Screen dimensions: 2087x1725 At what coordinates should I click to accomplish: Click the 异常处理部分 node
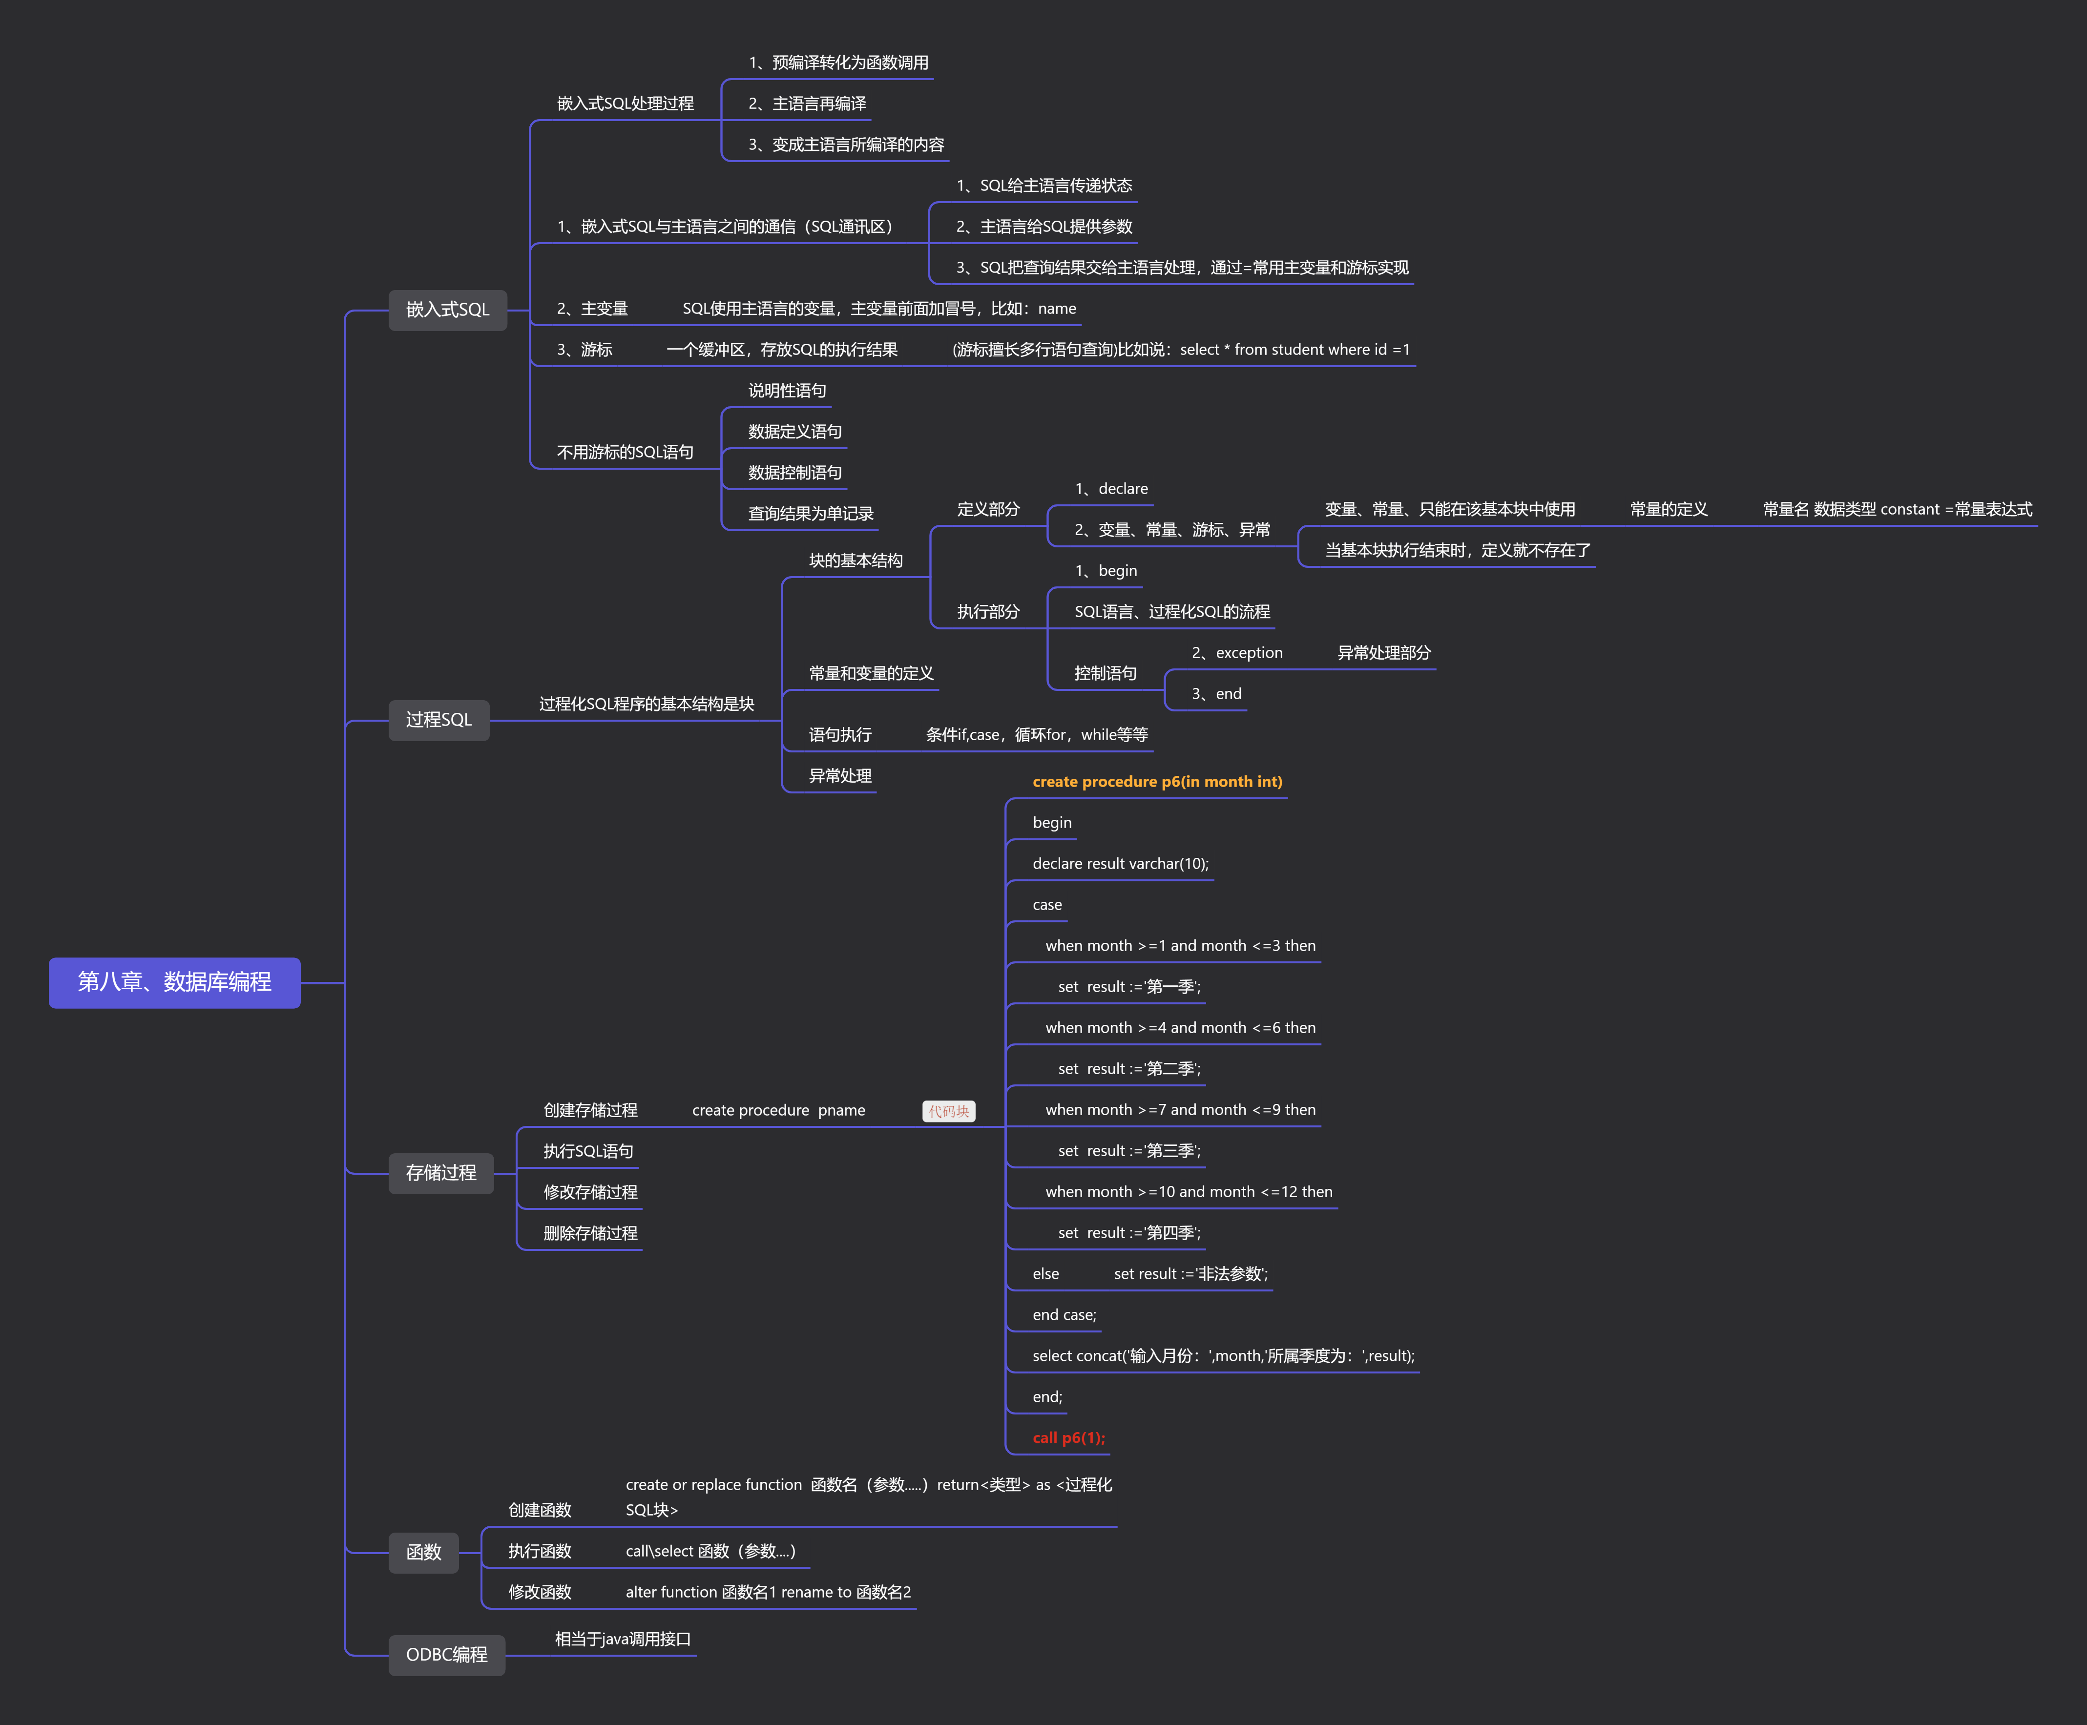coord(1383,653)
